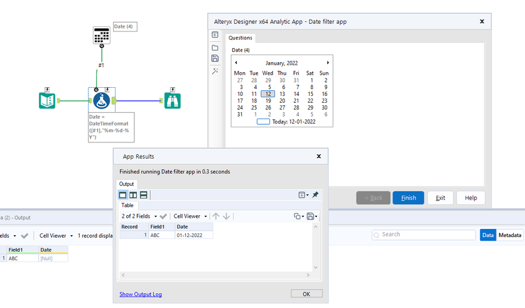Click the collapse panel icon in Analytic App sidebar
This screenshot has width=525, height=308.
(215, 35)
